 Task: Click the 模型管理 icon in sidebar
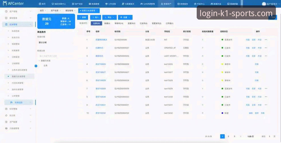[6, 18]
